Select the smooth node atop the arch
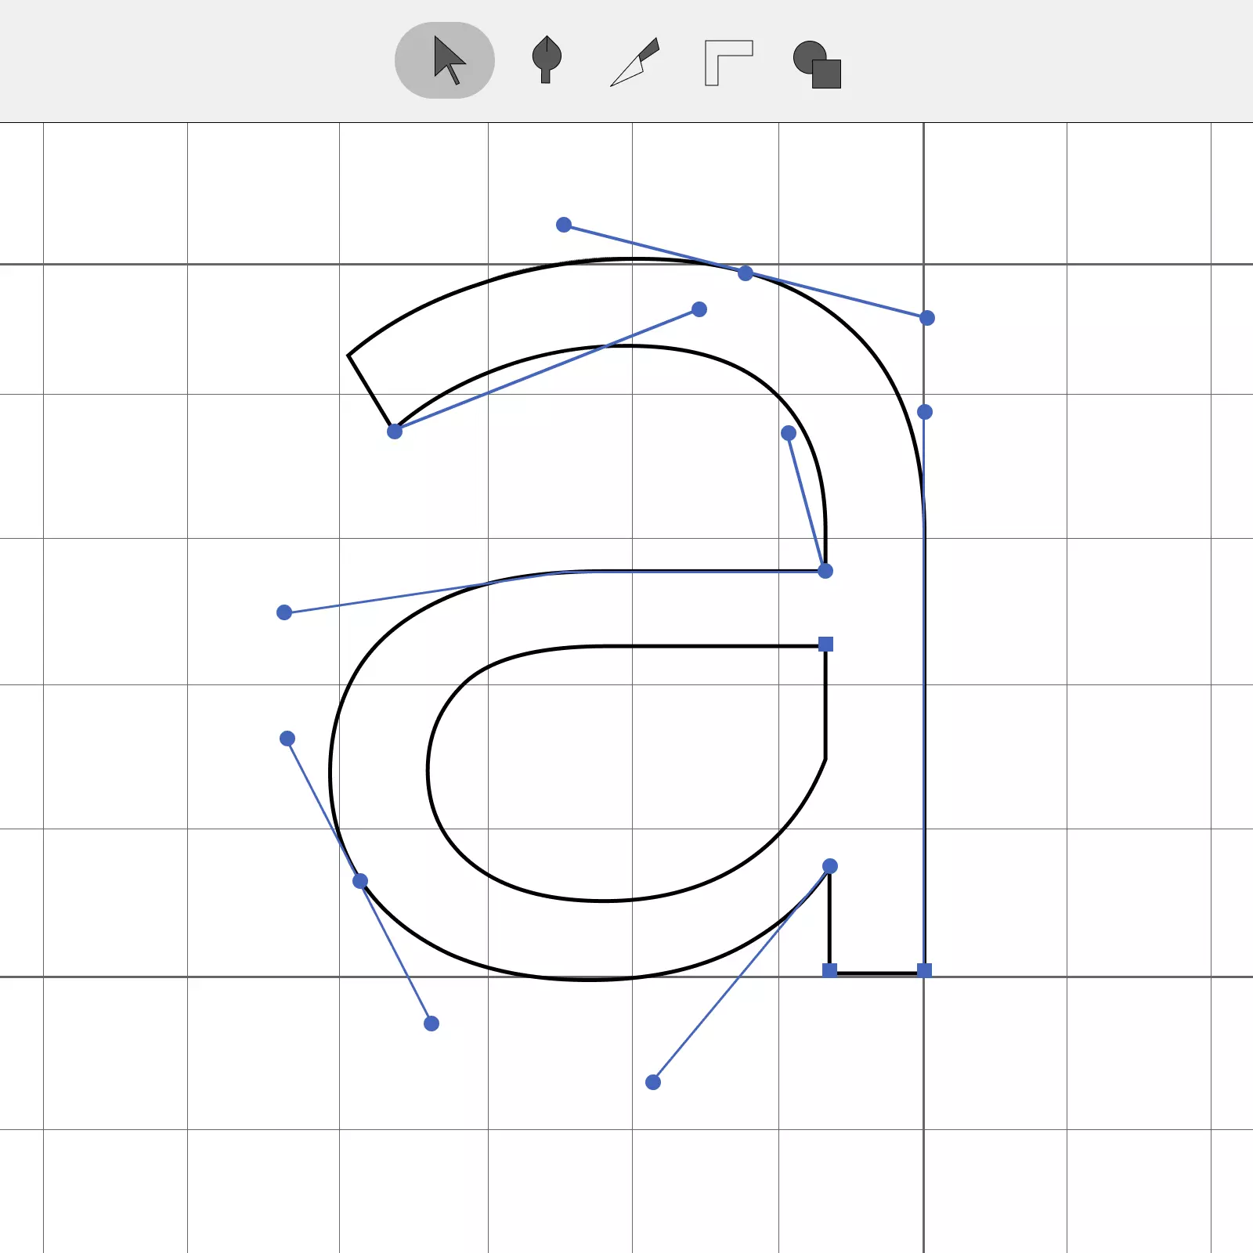Viewport: 1253px width, 1253px height. click(x=746, y=273)
